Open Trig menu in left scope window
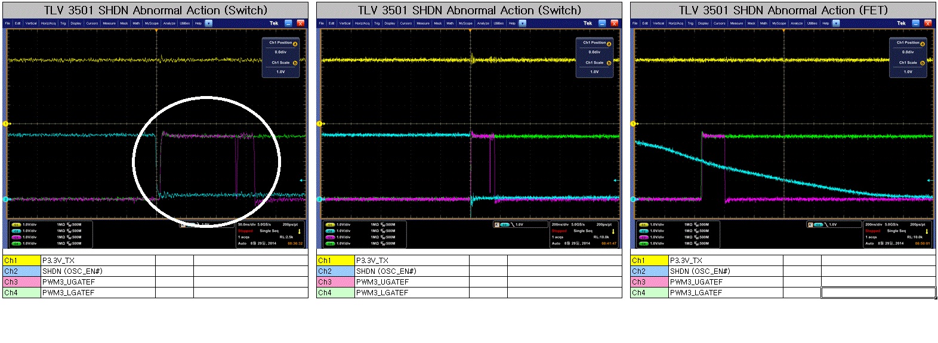The width and height of the screenshot is (938, 343). pos(63,23)
